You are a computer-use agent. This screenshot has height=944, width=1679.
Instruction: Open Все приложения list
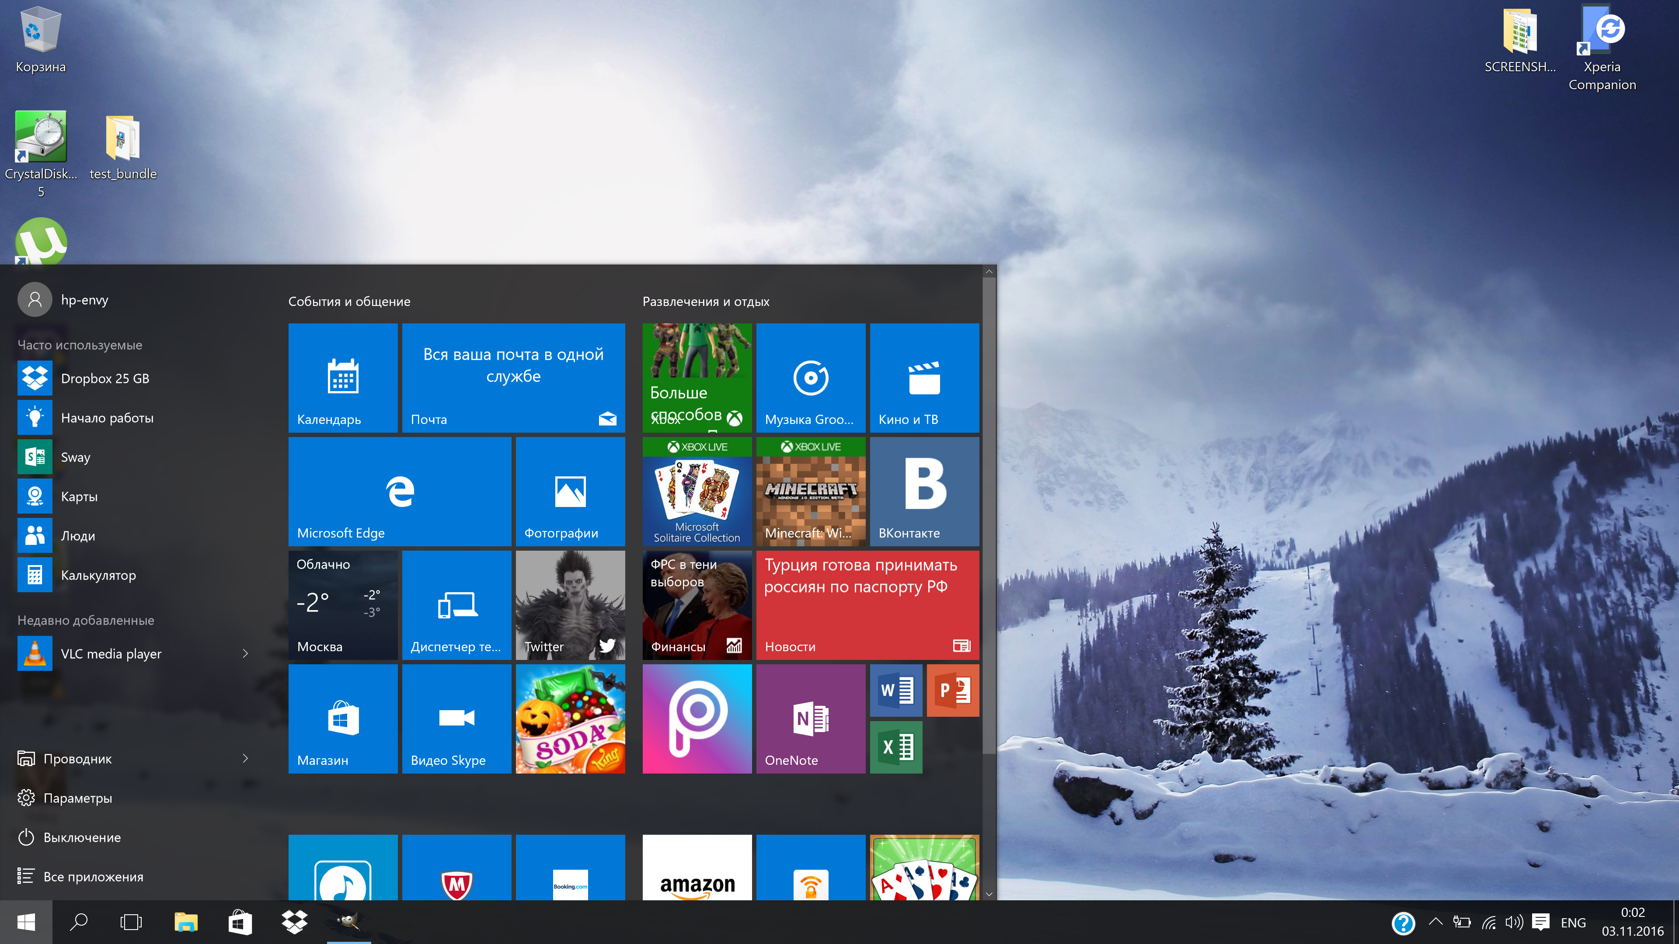93,877
